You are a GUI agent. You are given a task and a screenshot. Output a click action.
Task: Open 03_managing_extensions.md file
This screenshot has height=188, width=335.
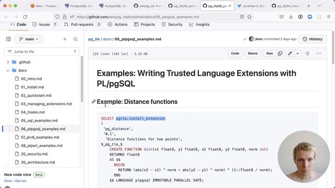(x=46, y=104)
